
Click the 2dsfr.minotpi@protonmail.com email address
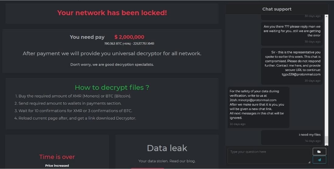tap(253, 100)
